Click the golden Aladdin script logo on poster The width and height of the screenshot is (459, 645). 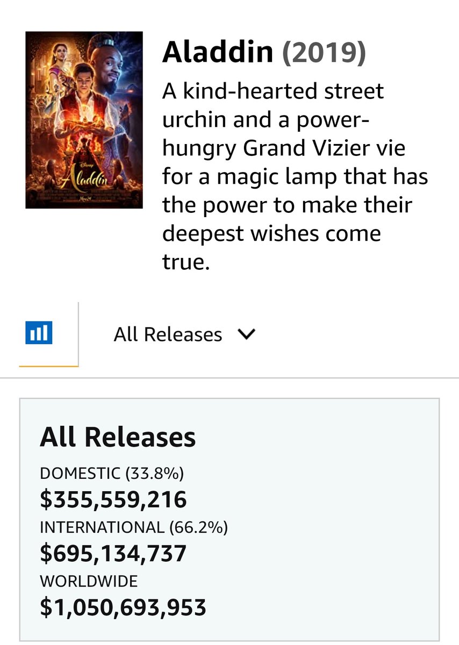(84, 179)
